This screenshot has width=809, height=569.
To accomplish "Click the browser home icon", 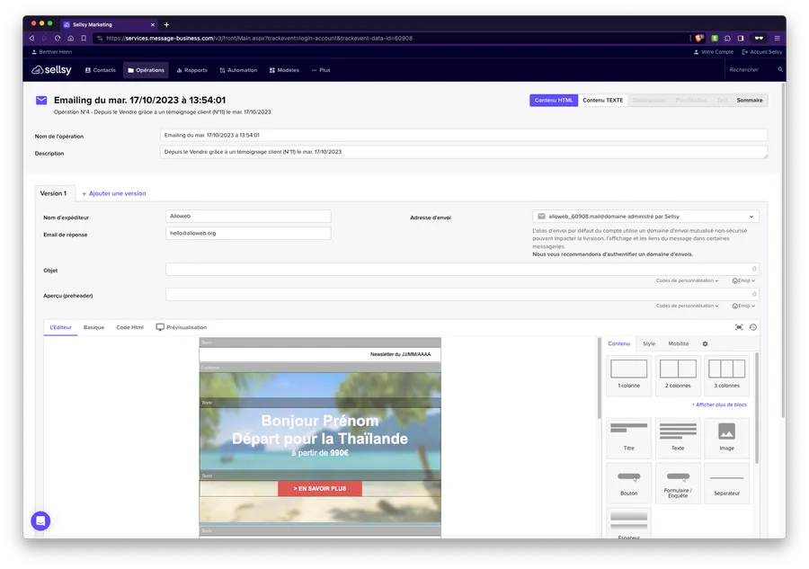I will (71, 38).
